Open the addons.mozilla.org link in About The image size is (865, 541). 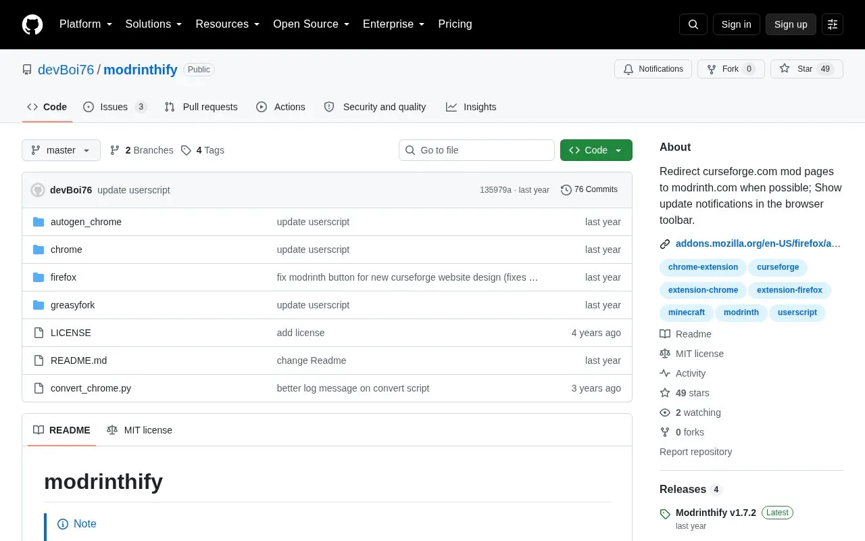click(758, 243)
